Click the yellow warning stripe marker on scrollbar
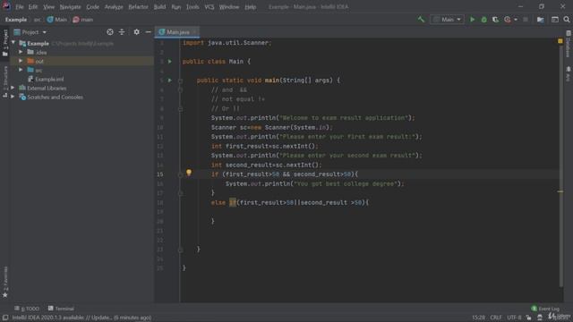The height and width of the screenshot is (322, 573). (x=560, y=191)
